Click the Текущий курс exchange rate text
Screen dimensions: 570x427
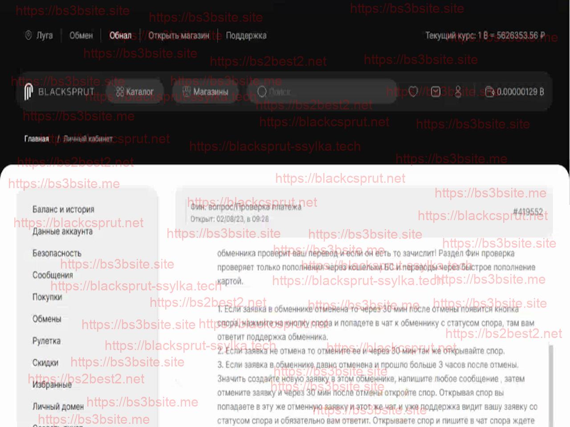(x=485, y=35)
